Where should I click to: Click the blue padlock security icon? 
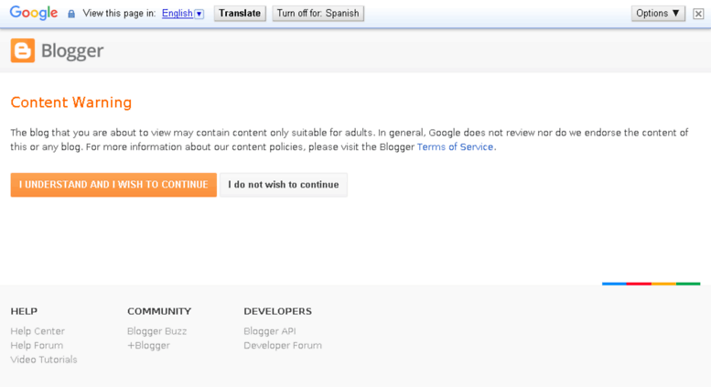pyautogui.click(x=71, y=14)
